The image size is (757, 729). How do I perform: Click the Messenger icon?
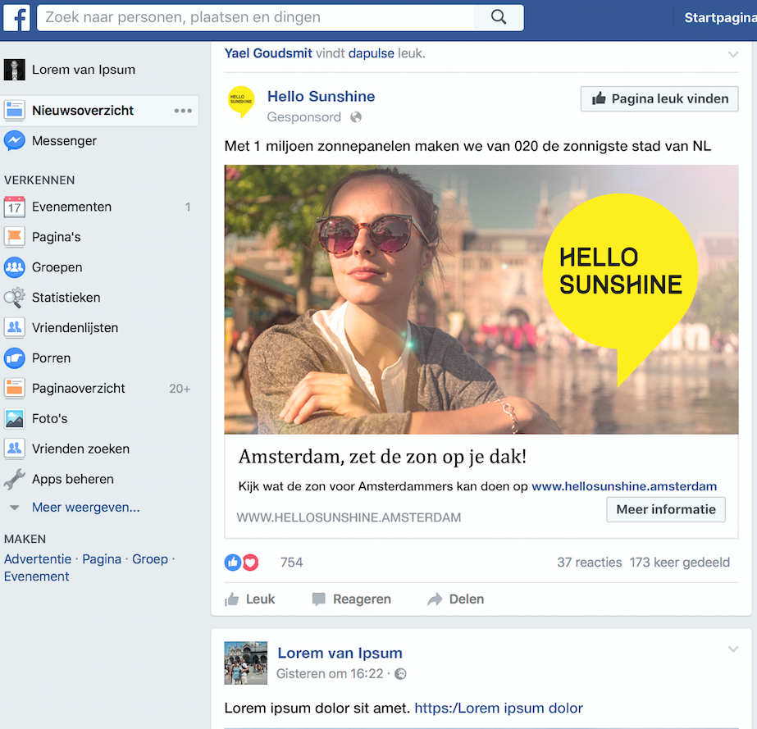15,141
